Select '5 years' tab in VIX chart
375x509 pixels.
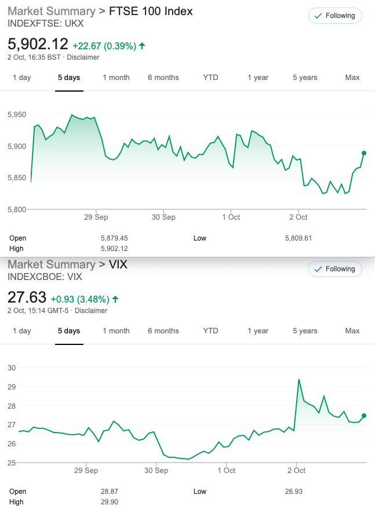pos(305,331)
